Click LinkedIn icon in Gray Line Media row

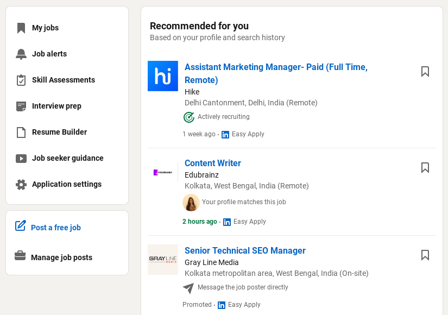222,305
